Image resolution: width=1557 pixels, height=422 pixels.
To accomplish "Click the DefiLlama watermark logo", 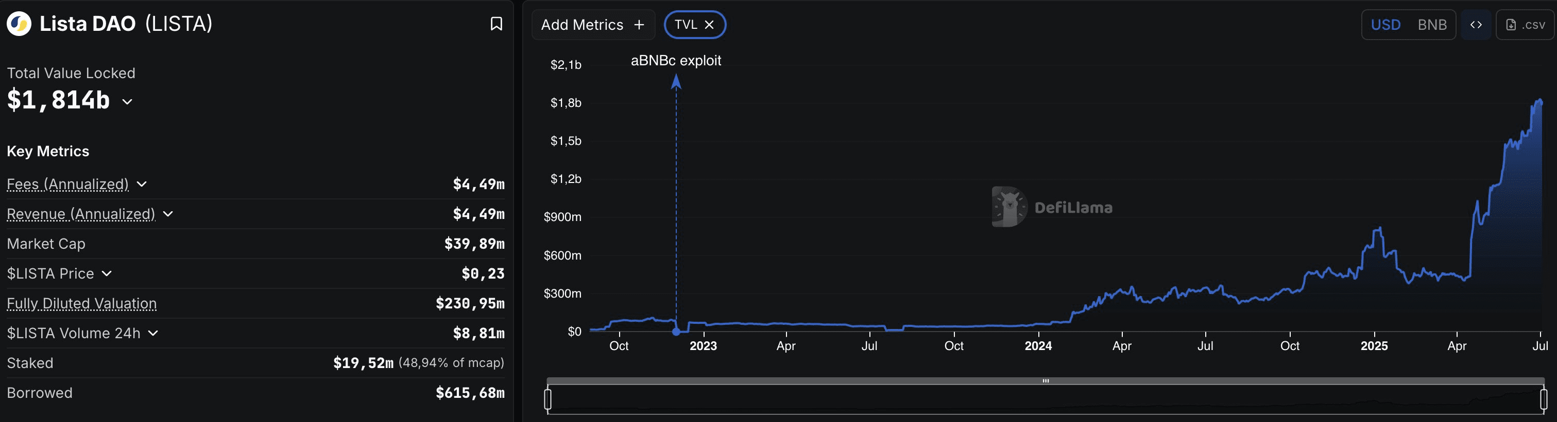I will point(1009,207).
